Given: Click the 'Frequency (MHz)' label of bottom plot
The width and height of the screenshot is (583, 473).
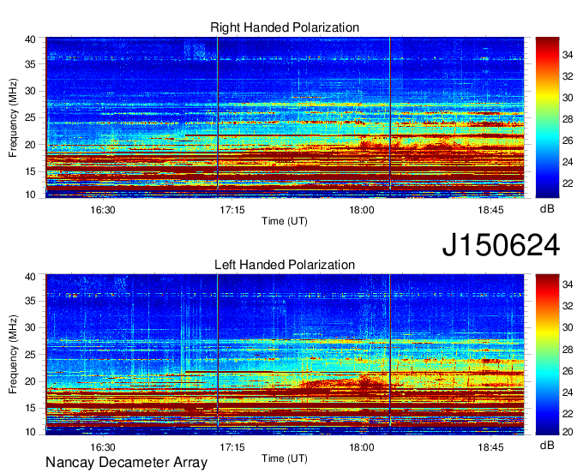Looking at the screenshot, I should [13, 355].
